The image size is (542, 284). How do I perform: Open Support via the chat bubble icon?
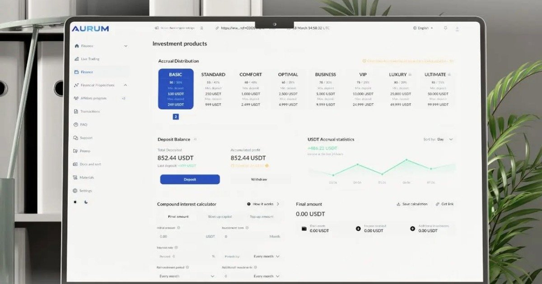(x=77, y=137)
